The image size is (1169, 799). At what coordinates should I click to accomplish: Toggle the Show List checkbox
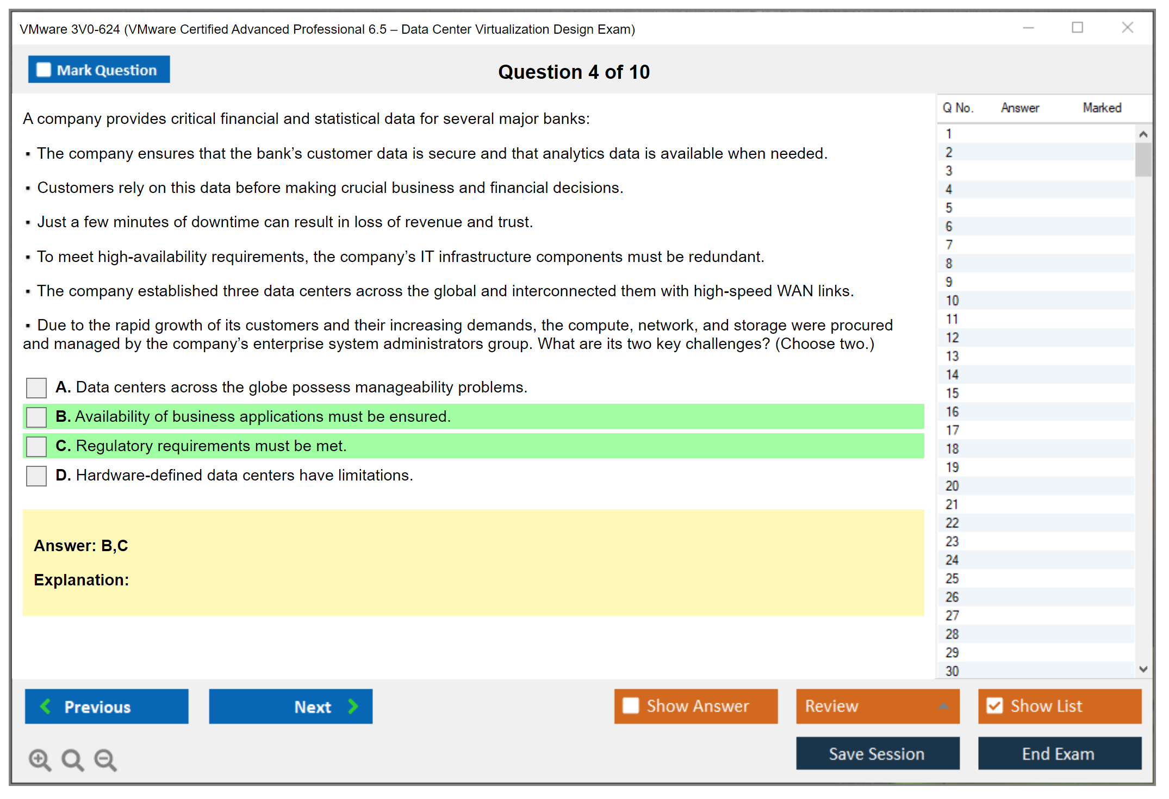[x=994, y=706]
